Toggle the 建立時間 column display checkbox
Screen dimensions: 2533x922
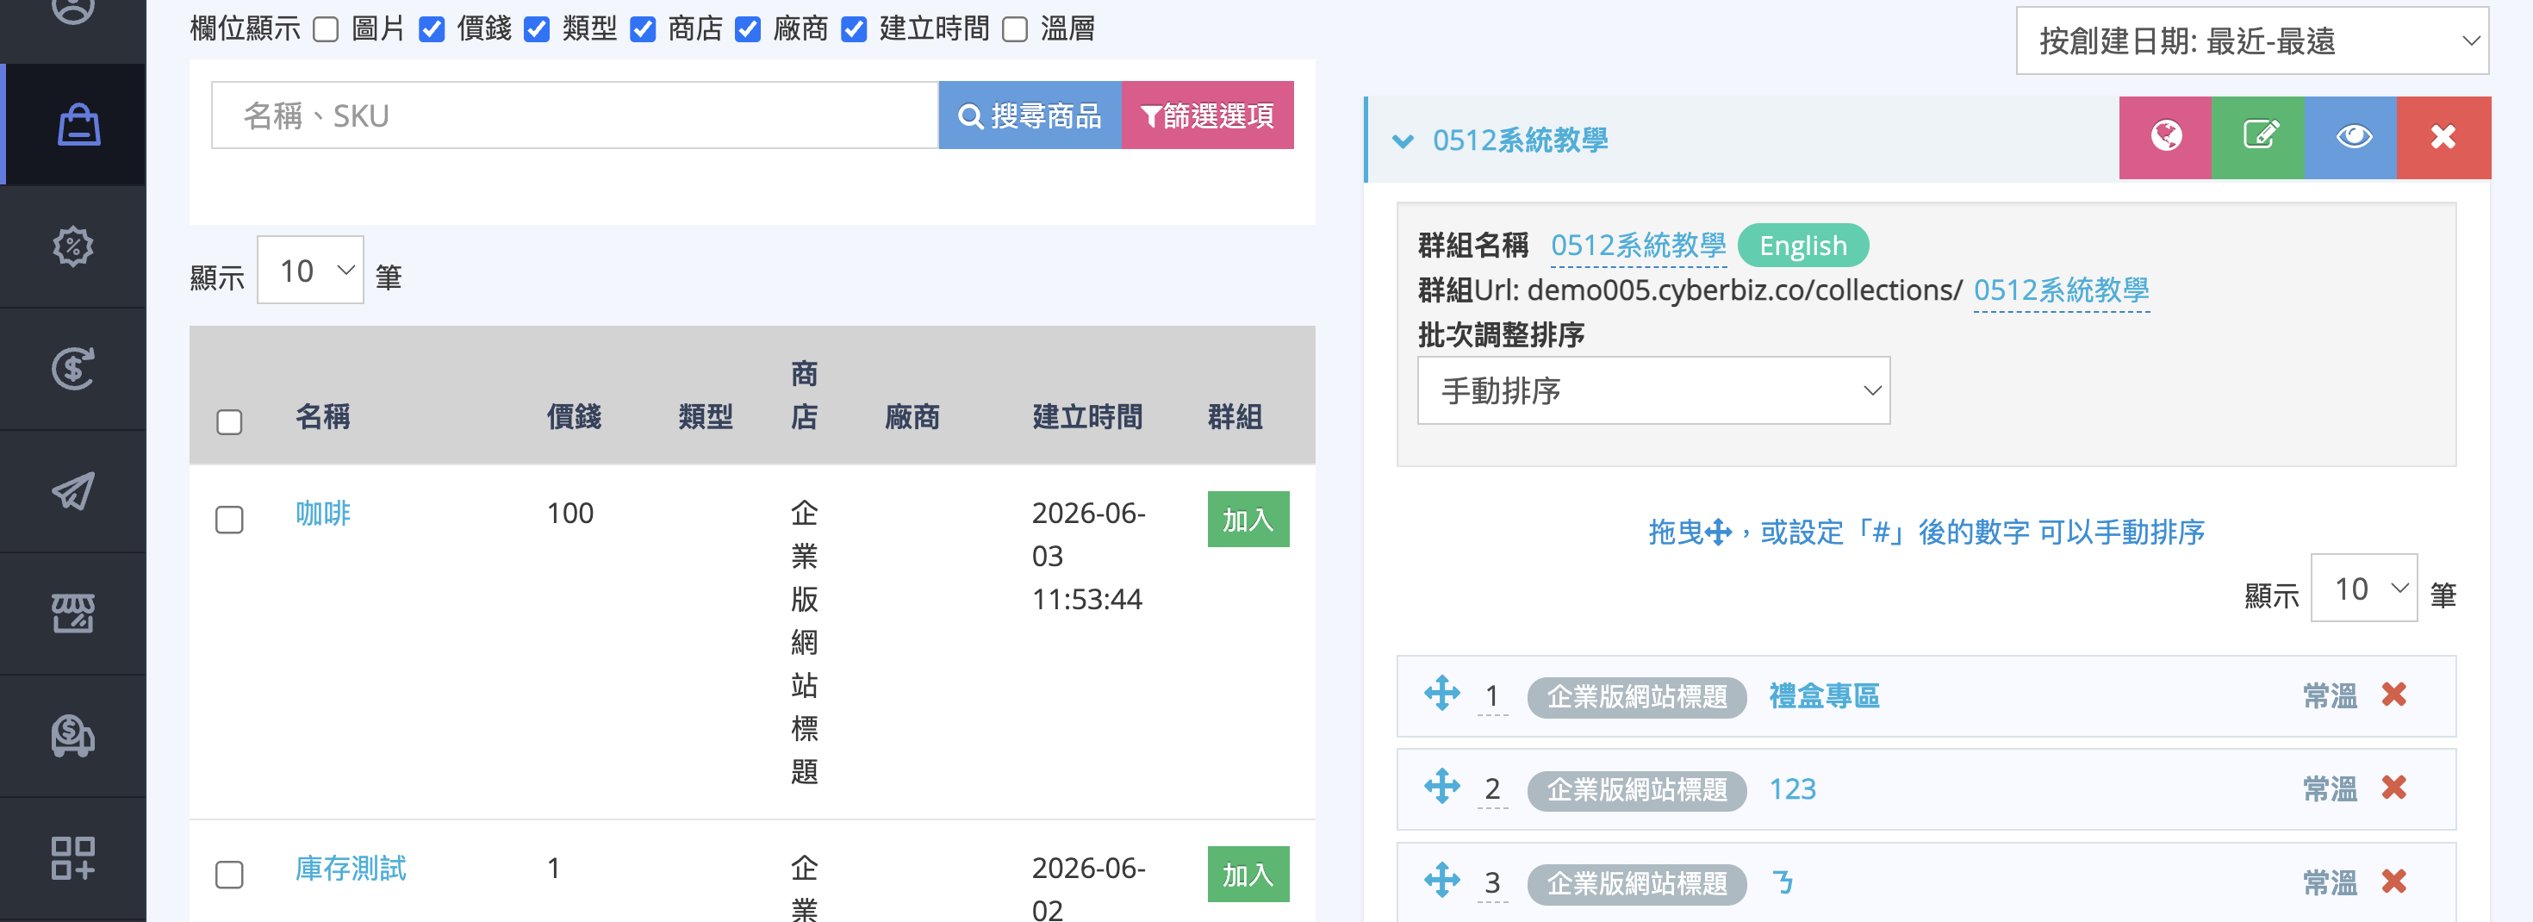855,29
